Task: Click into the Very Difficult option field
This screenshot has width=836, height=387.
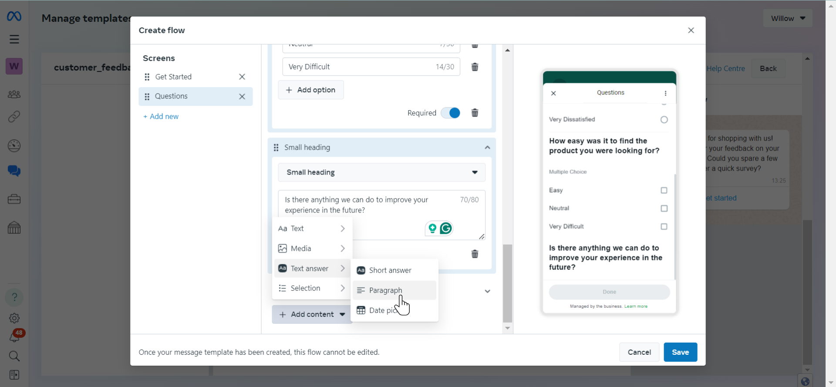Action: pyautogui.click(x=371, y=67)
